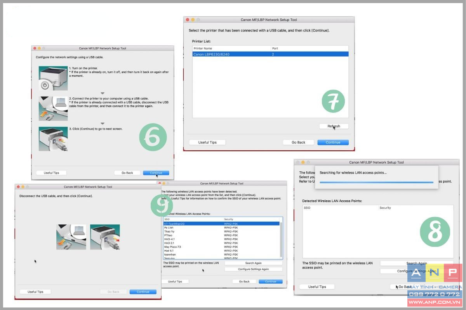This screenshot has height=310, width=466.
Task: Click the grayed Go Back in the 'Disconnect the USB cable' window
Action: pyautogui.click(x=113, y=292)
